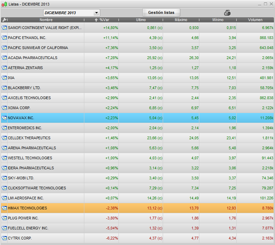
Task: Select orange HIMAX TECHNOLOGIES name
Action: (27, 208)
